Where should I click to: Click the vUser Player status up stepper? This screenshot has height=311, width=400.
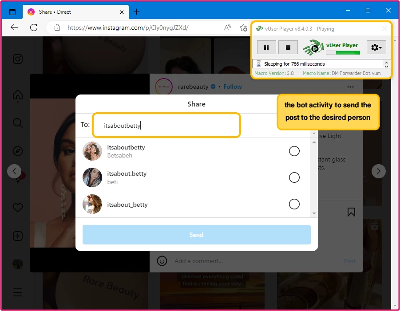386,62
